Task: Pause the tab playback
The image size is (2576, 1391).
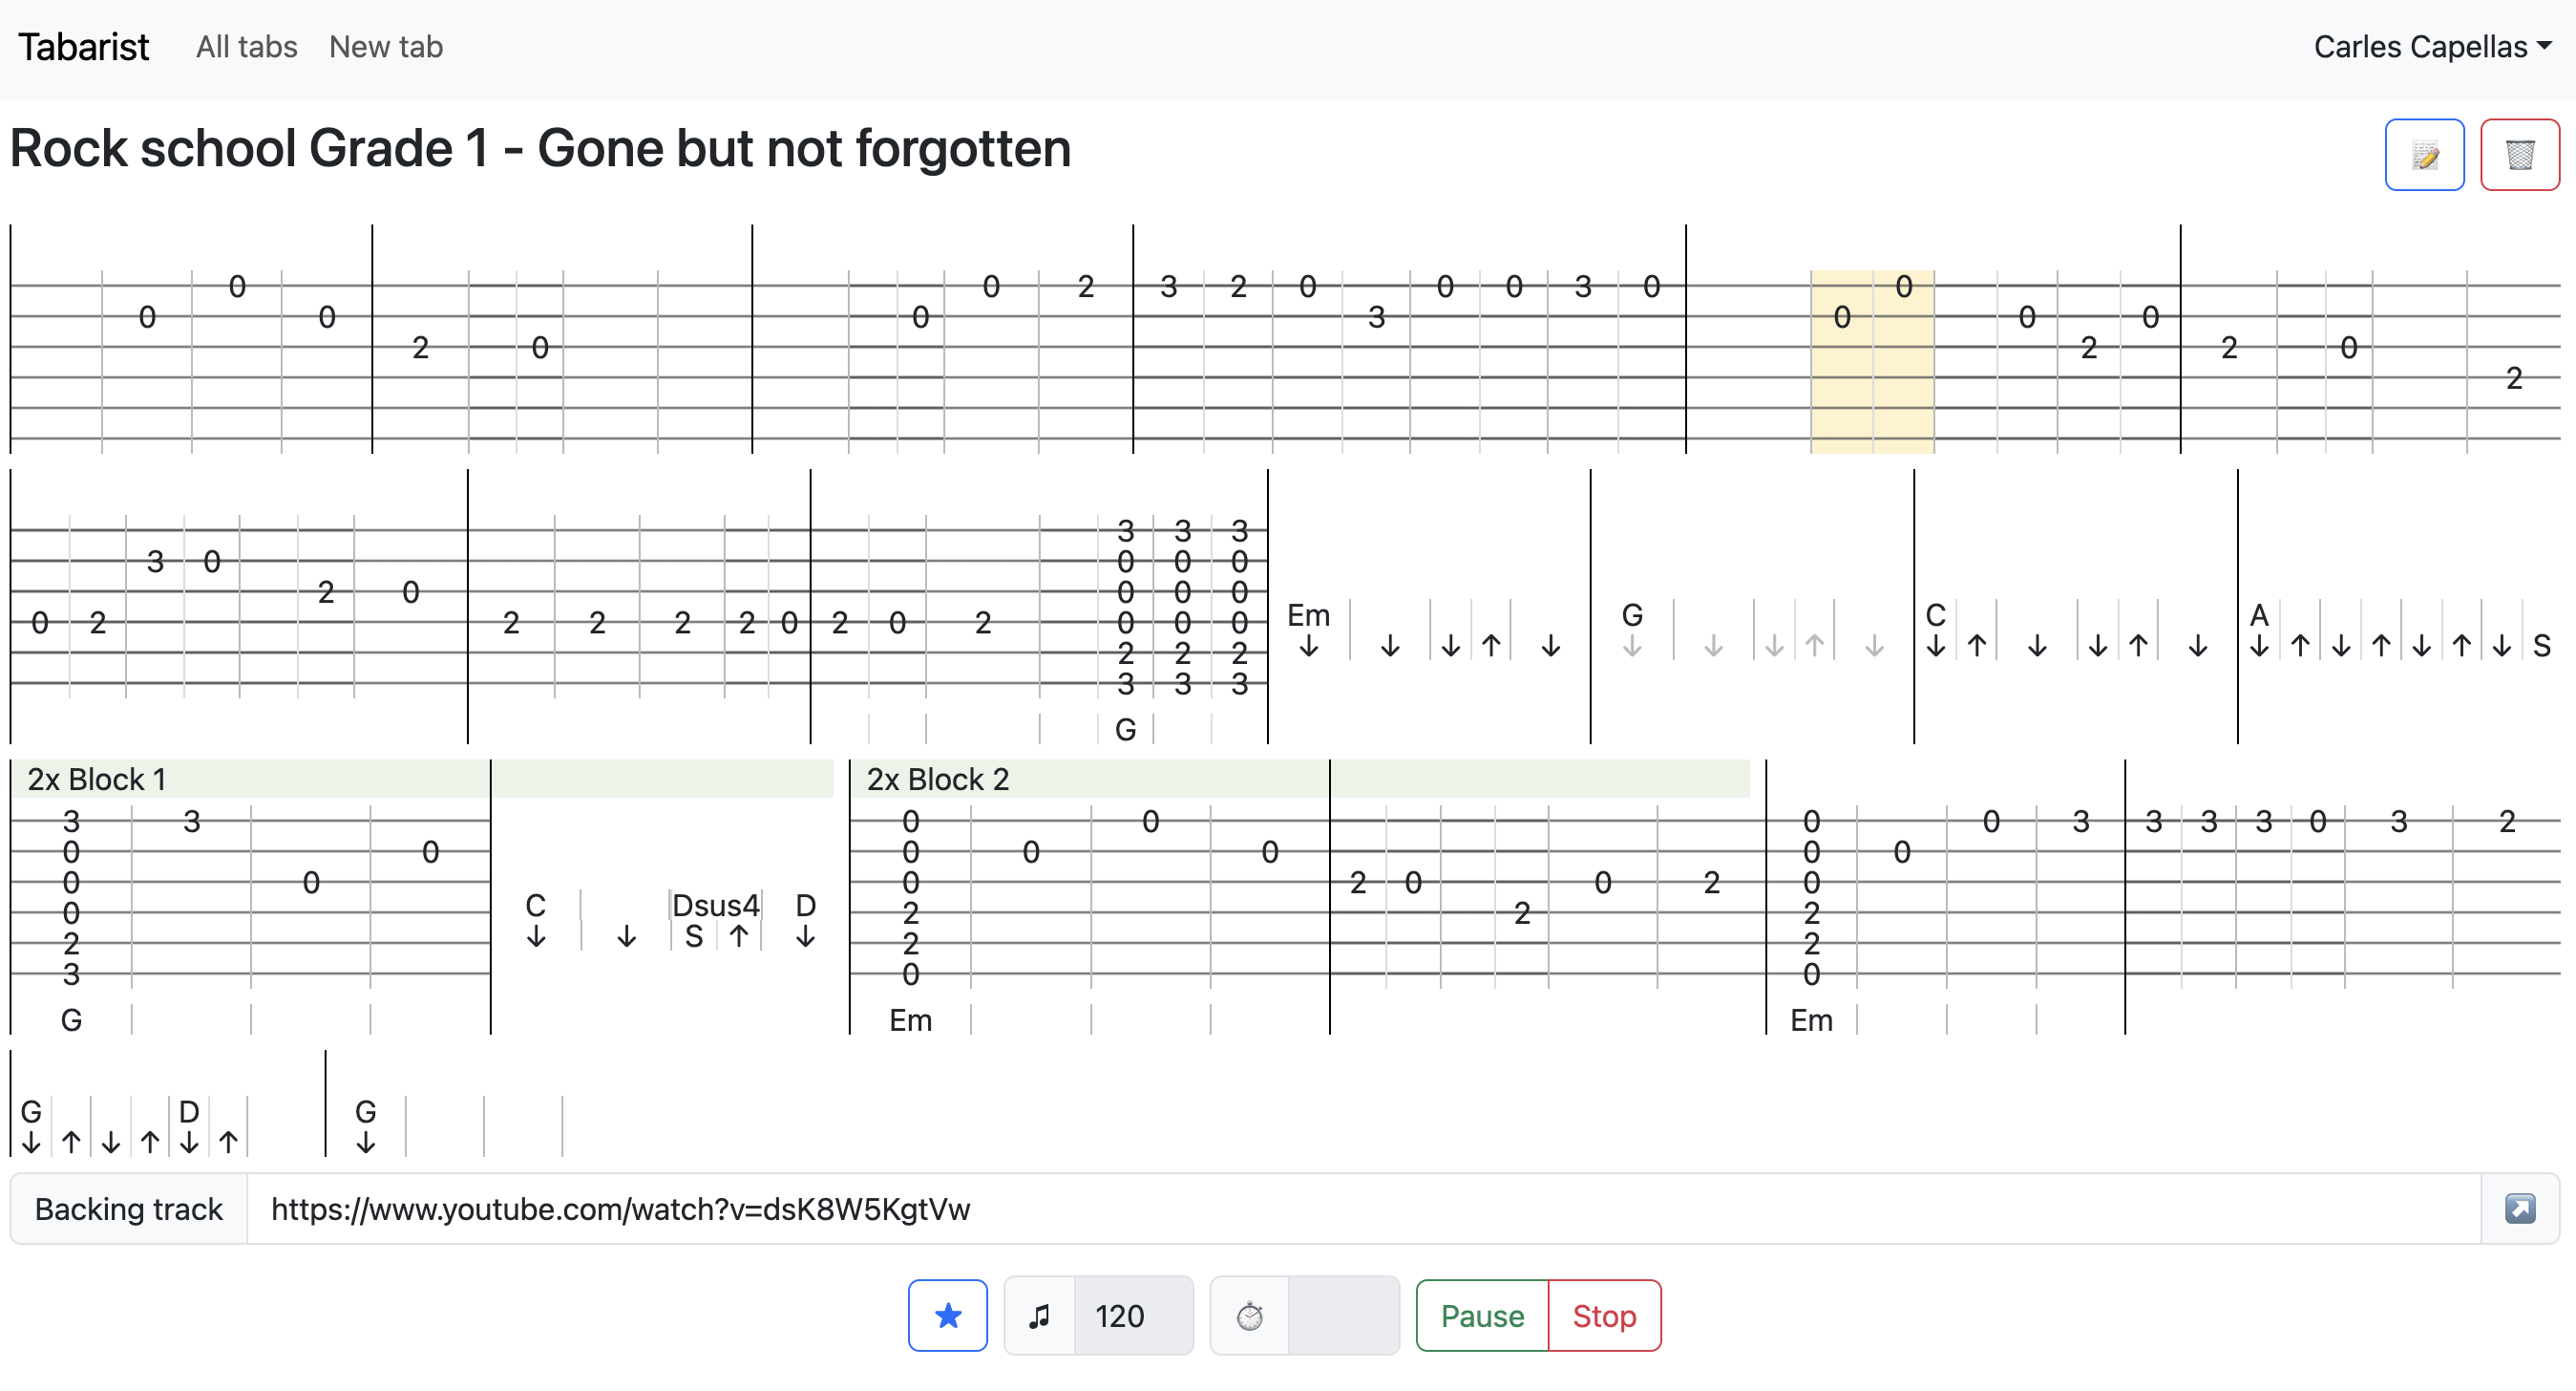Action: point(1481,1315)
